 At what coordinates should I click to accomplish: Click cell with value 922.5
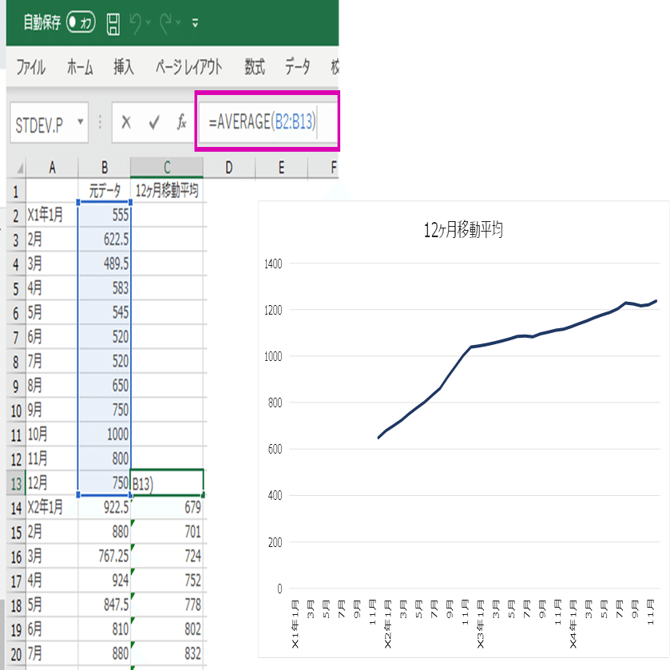pos(105,507)
